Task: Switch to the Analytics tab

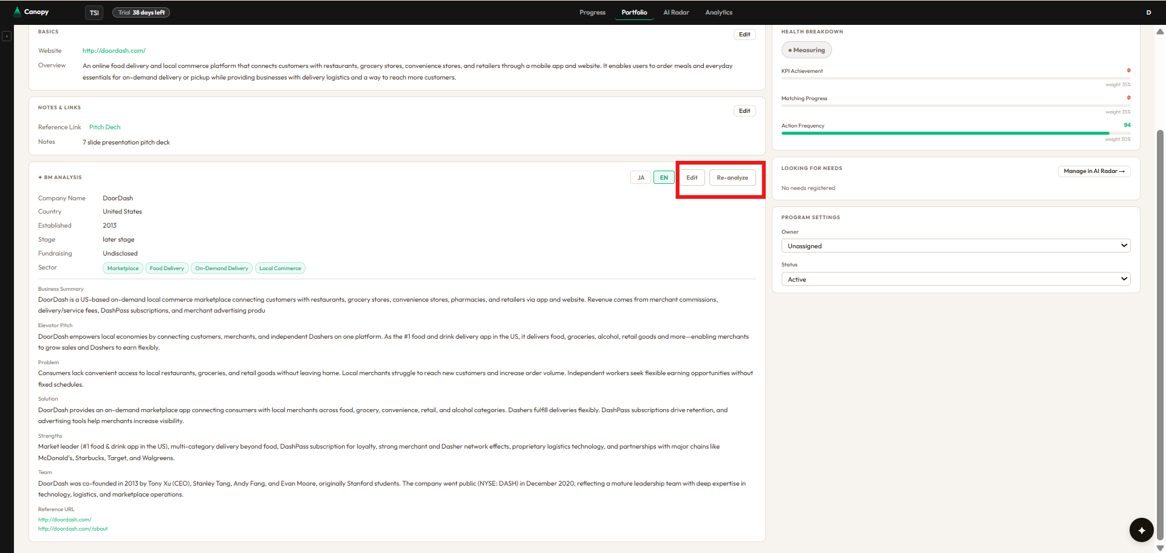Action: [x=718, y=12]
